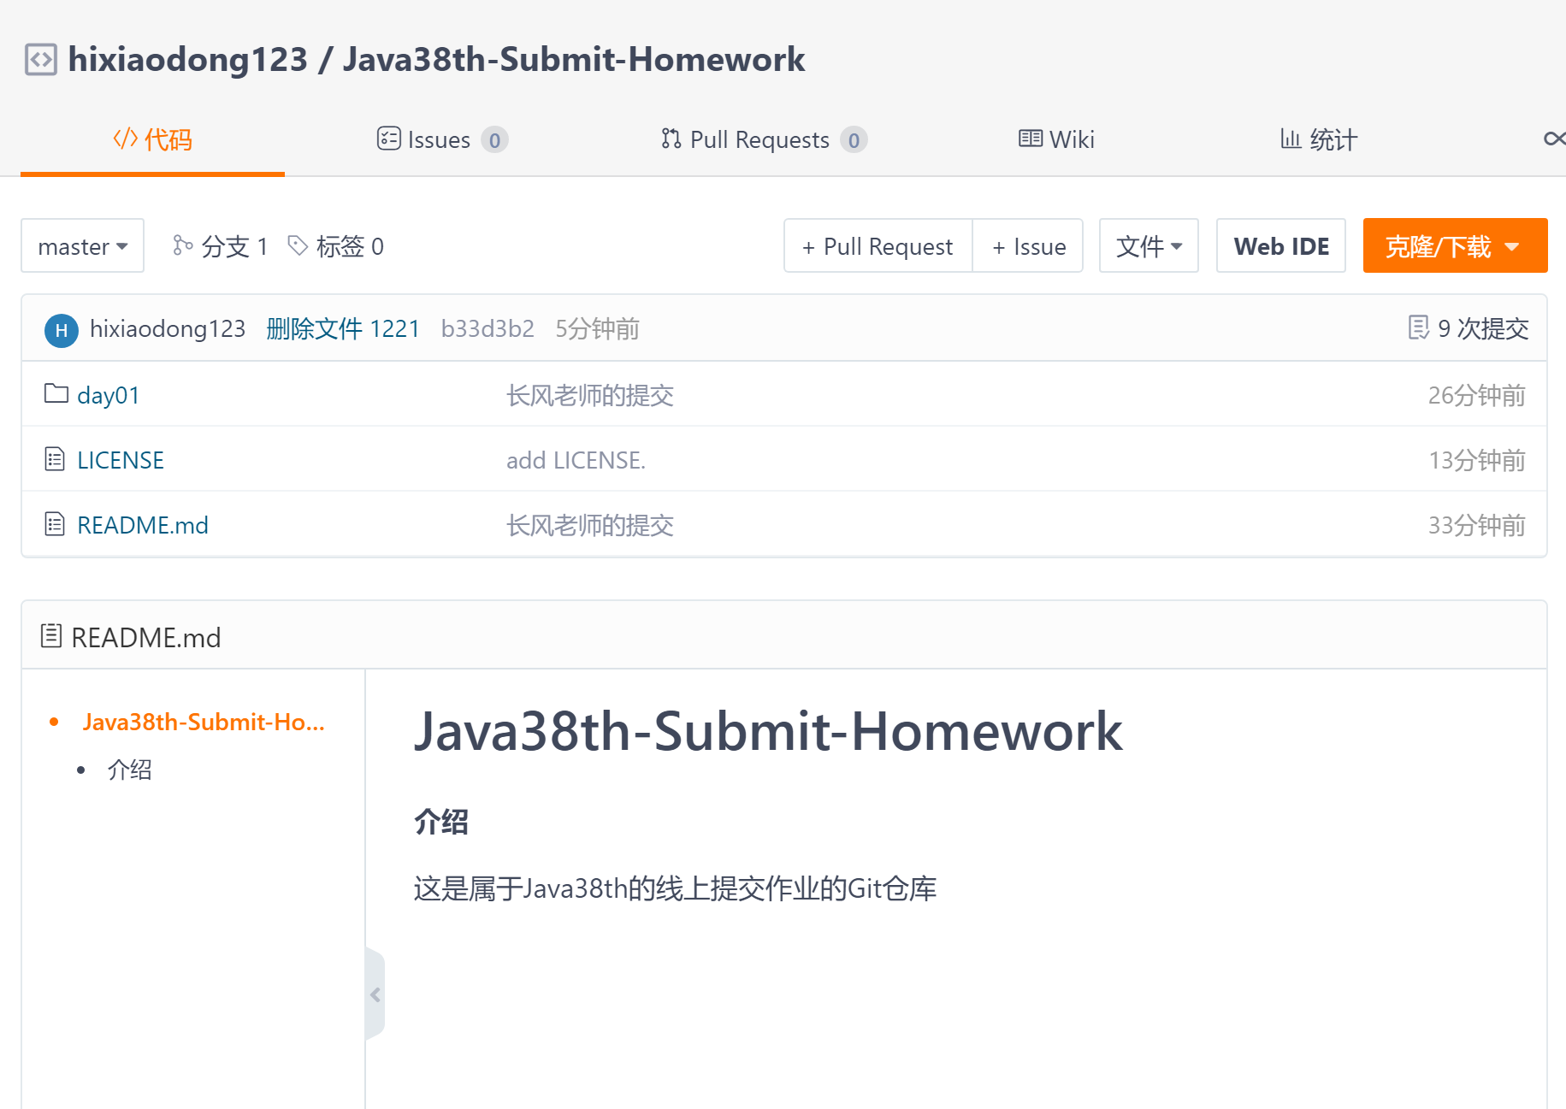This screenshot has height=1109, width=1566.
Task: Select 介绍 in the README outline
Action: pyautogui.click(x=129, y=770)
